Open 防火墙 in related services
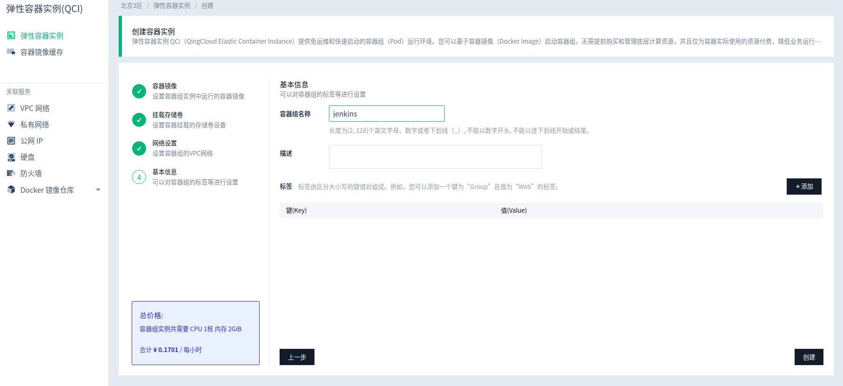 [x=31, y=173]
